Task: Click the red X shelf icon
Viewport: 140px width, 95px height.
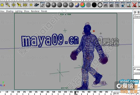Action: 135,5
